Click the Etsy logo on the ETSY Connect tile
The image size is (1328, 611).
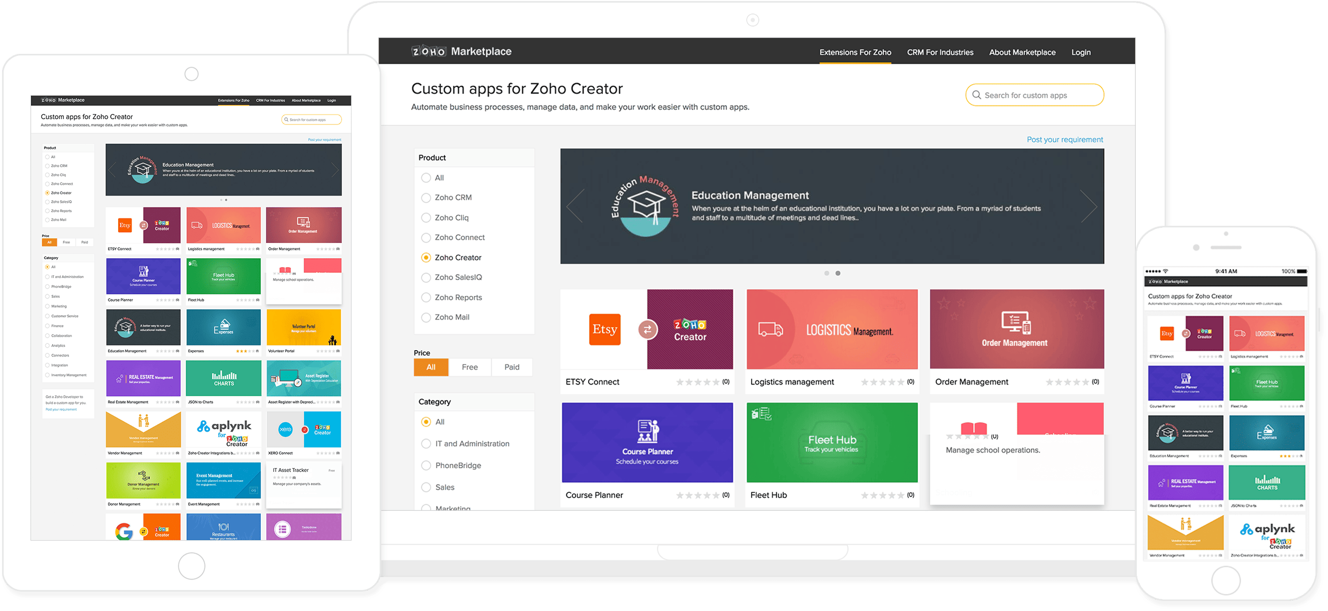tap(604, 329)
